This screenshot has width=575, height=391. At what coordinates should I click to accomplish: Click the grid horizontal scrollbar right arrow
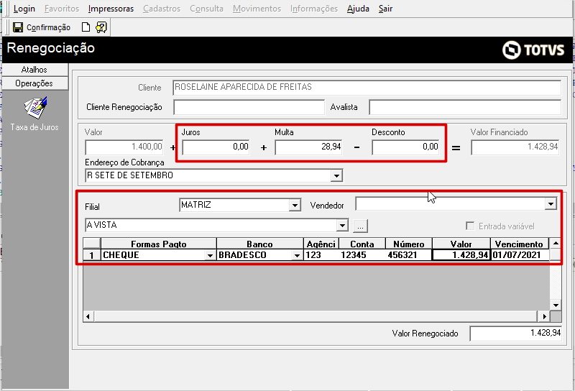(544, 316)
